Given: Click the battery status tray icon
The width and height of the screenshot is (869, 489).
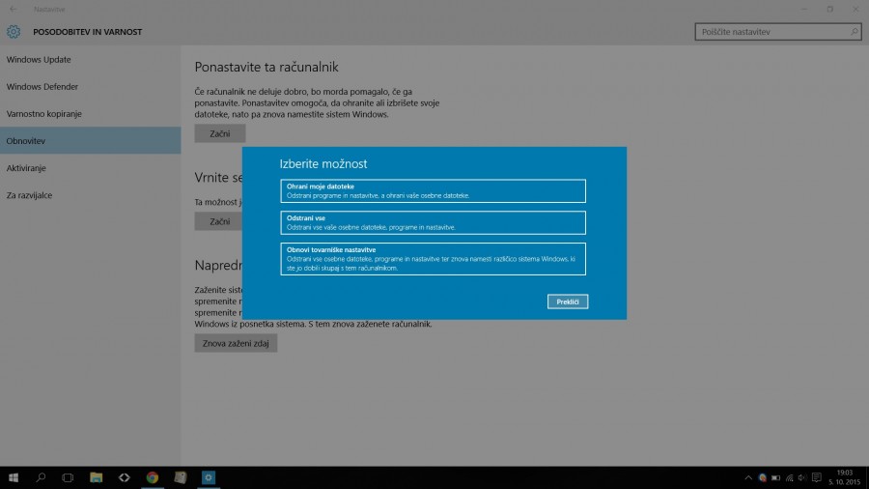Looking at the screenshot, I should [775, 477].
